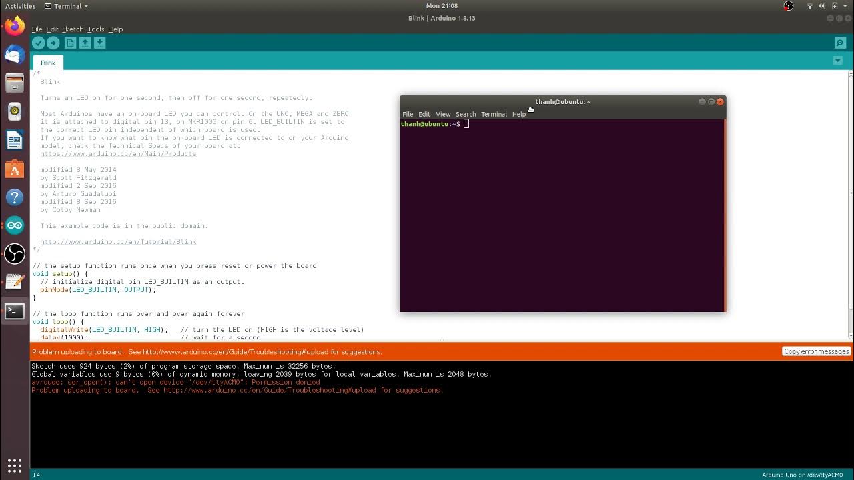854x480 pixels.
Task: Open the Arduino Help menu
Action: coord(115,29)
